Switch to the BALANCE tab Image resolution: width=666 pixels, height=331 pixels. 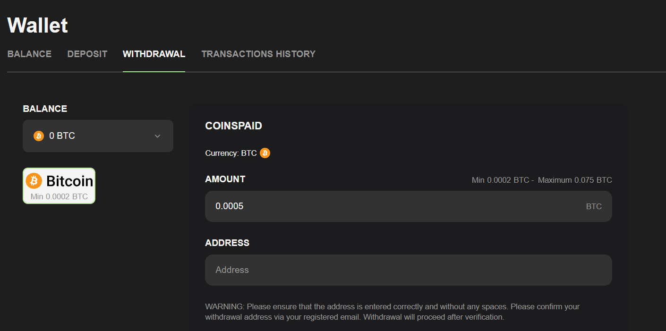coord(29,54)
